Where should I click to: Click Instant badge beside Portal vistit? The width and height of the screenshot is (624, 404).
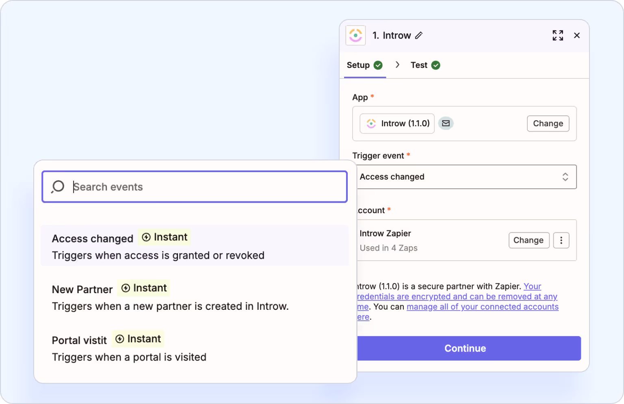138,339
